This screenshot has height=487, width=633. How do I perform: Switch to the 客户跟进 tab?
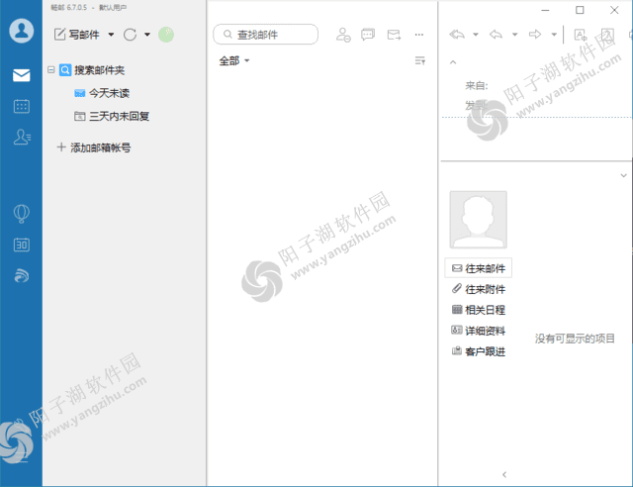click(x=479, y=351)
